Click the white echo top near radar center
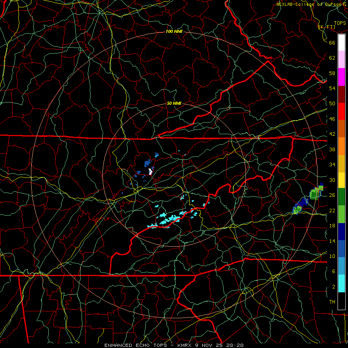 coord(150,172)
